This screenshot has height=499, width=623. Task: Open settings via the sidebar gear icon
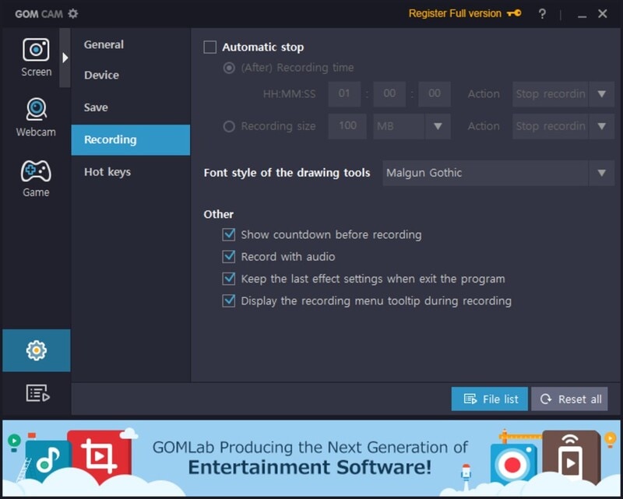pyautogui.click(x=36, y=350)
